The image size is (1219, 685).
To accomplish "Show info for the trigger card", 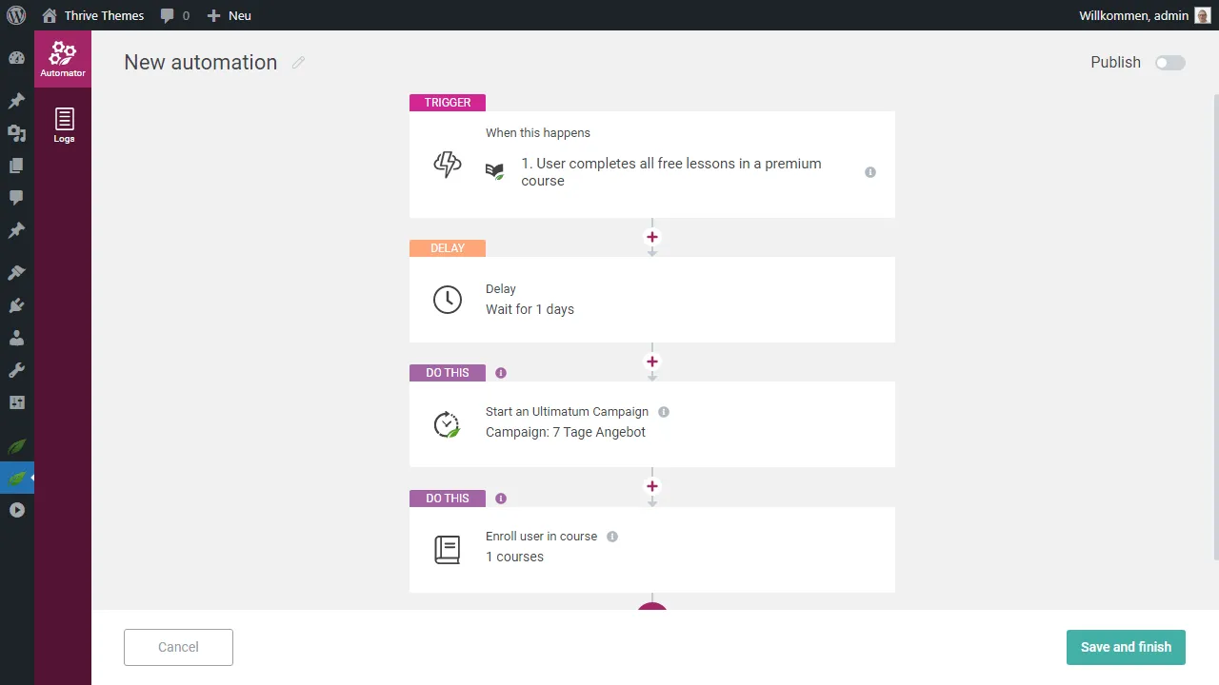I will 870,172.
